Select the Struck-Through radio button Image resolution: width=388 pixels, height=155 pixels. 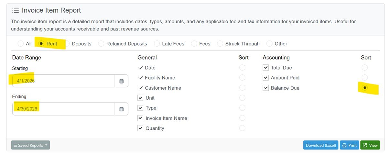coord(220,43)
